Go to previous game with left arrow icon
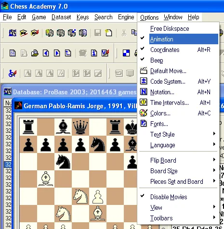 pos(46,53)
